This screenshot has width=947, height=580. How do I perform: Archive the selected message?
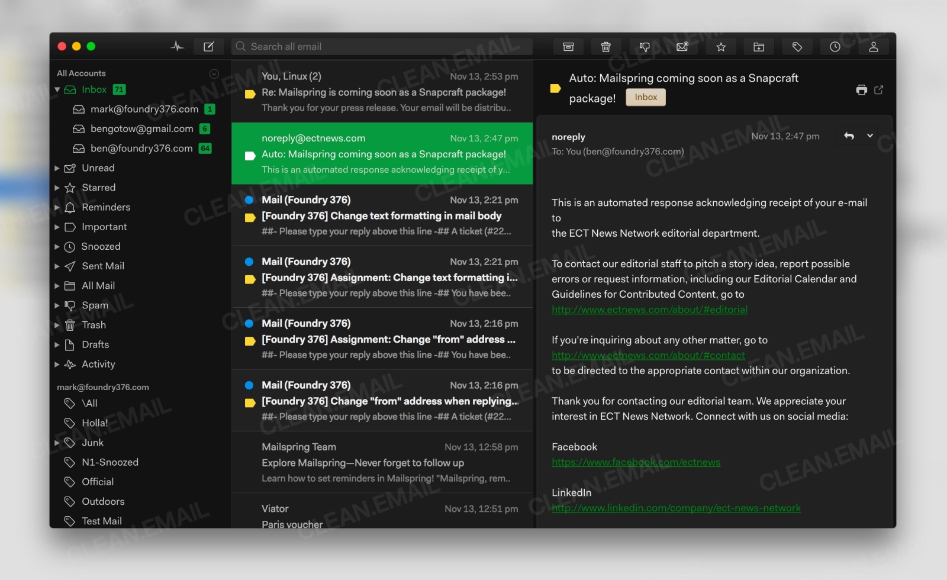pyautogui.click(x=568, y=47)
